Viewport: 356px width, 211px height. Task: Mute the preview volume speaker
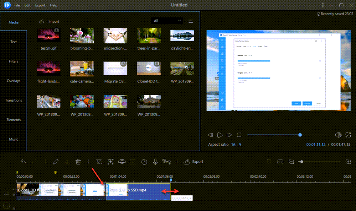(338, 135)
